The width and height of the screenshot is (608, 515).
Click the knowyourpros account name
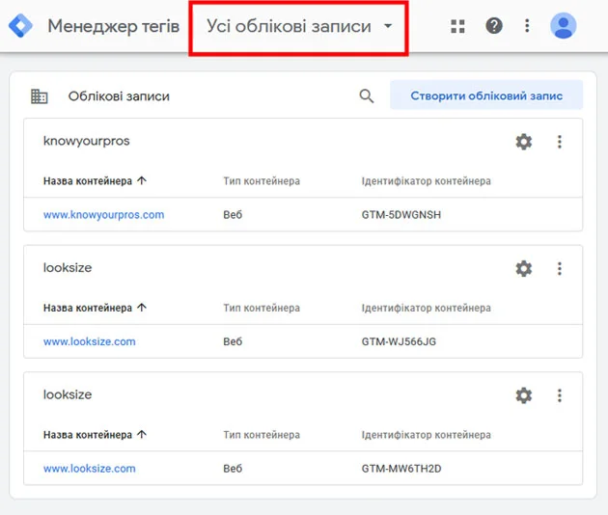coord(87,141)
